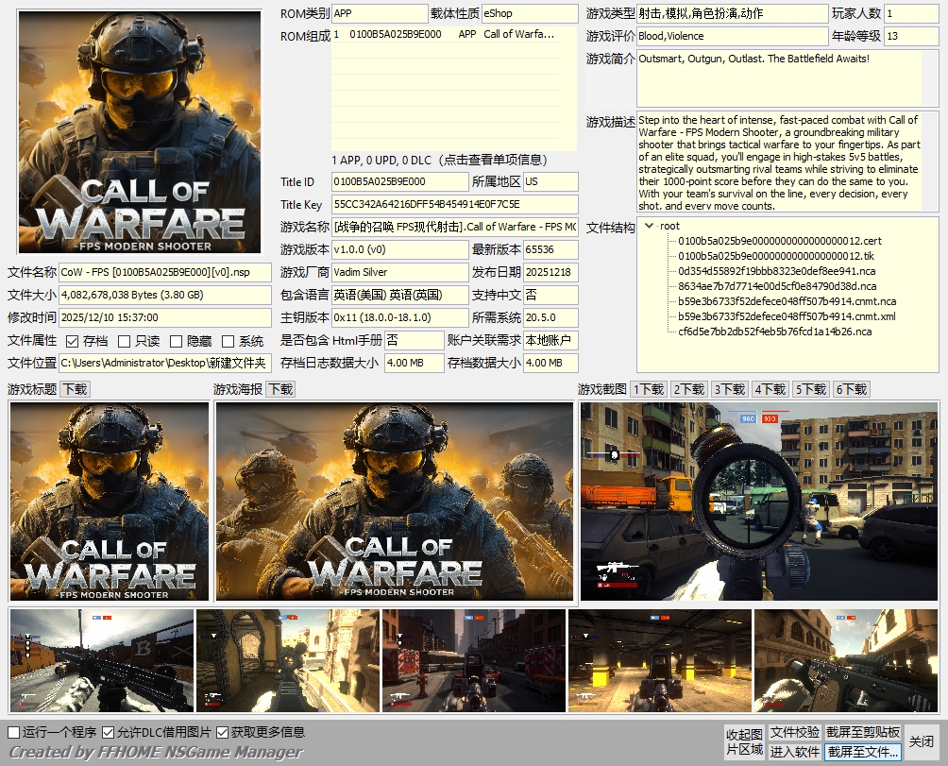Image resolution: width=948 pixels, height=766 pixels.
Task: Open the large sniper scope screenshot
Action: 759,501
